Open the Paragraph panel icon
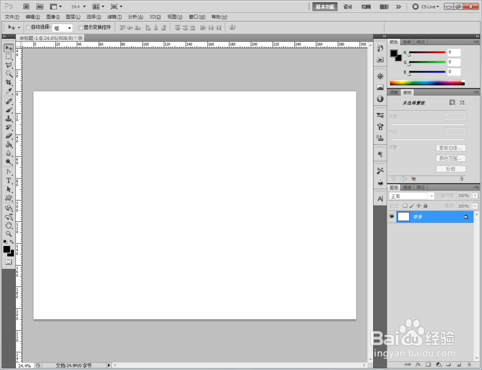 point(380,154)
